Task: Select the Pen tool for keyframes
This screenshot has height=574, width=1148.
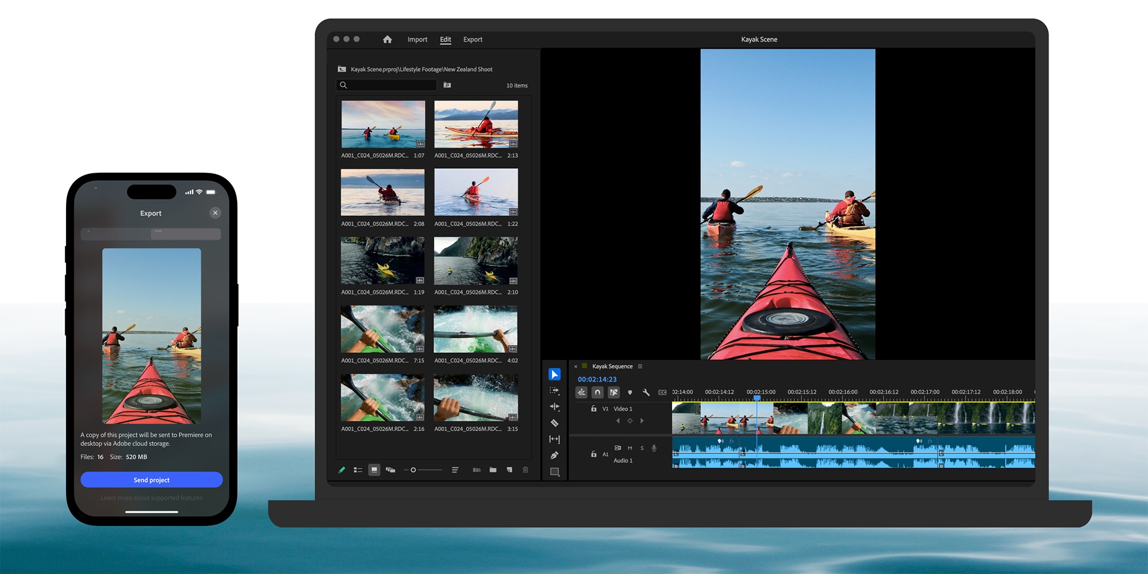Action: [554, 454]
